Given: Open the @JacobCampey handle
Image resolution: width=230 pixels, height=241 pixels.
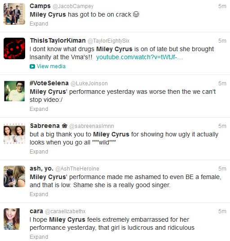Looking at the screenshot, I should click(73, 6).
